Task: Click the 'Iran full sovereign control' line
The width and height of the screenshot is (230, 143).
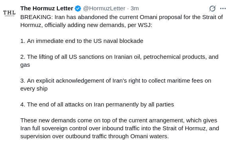Action: pos(120,128)
